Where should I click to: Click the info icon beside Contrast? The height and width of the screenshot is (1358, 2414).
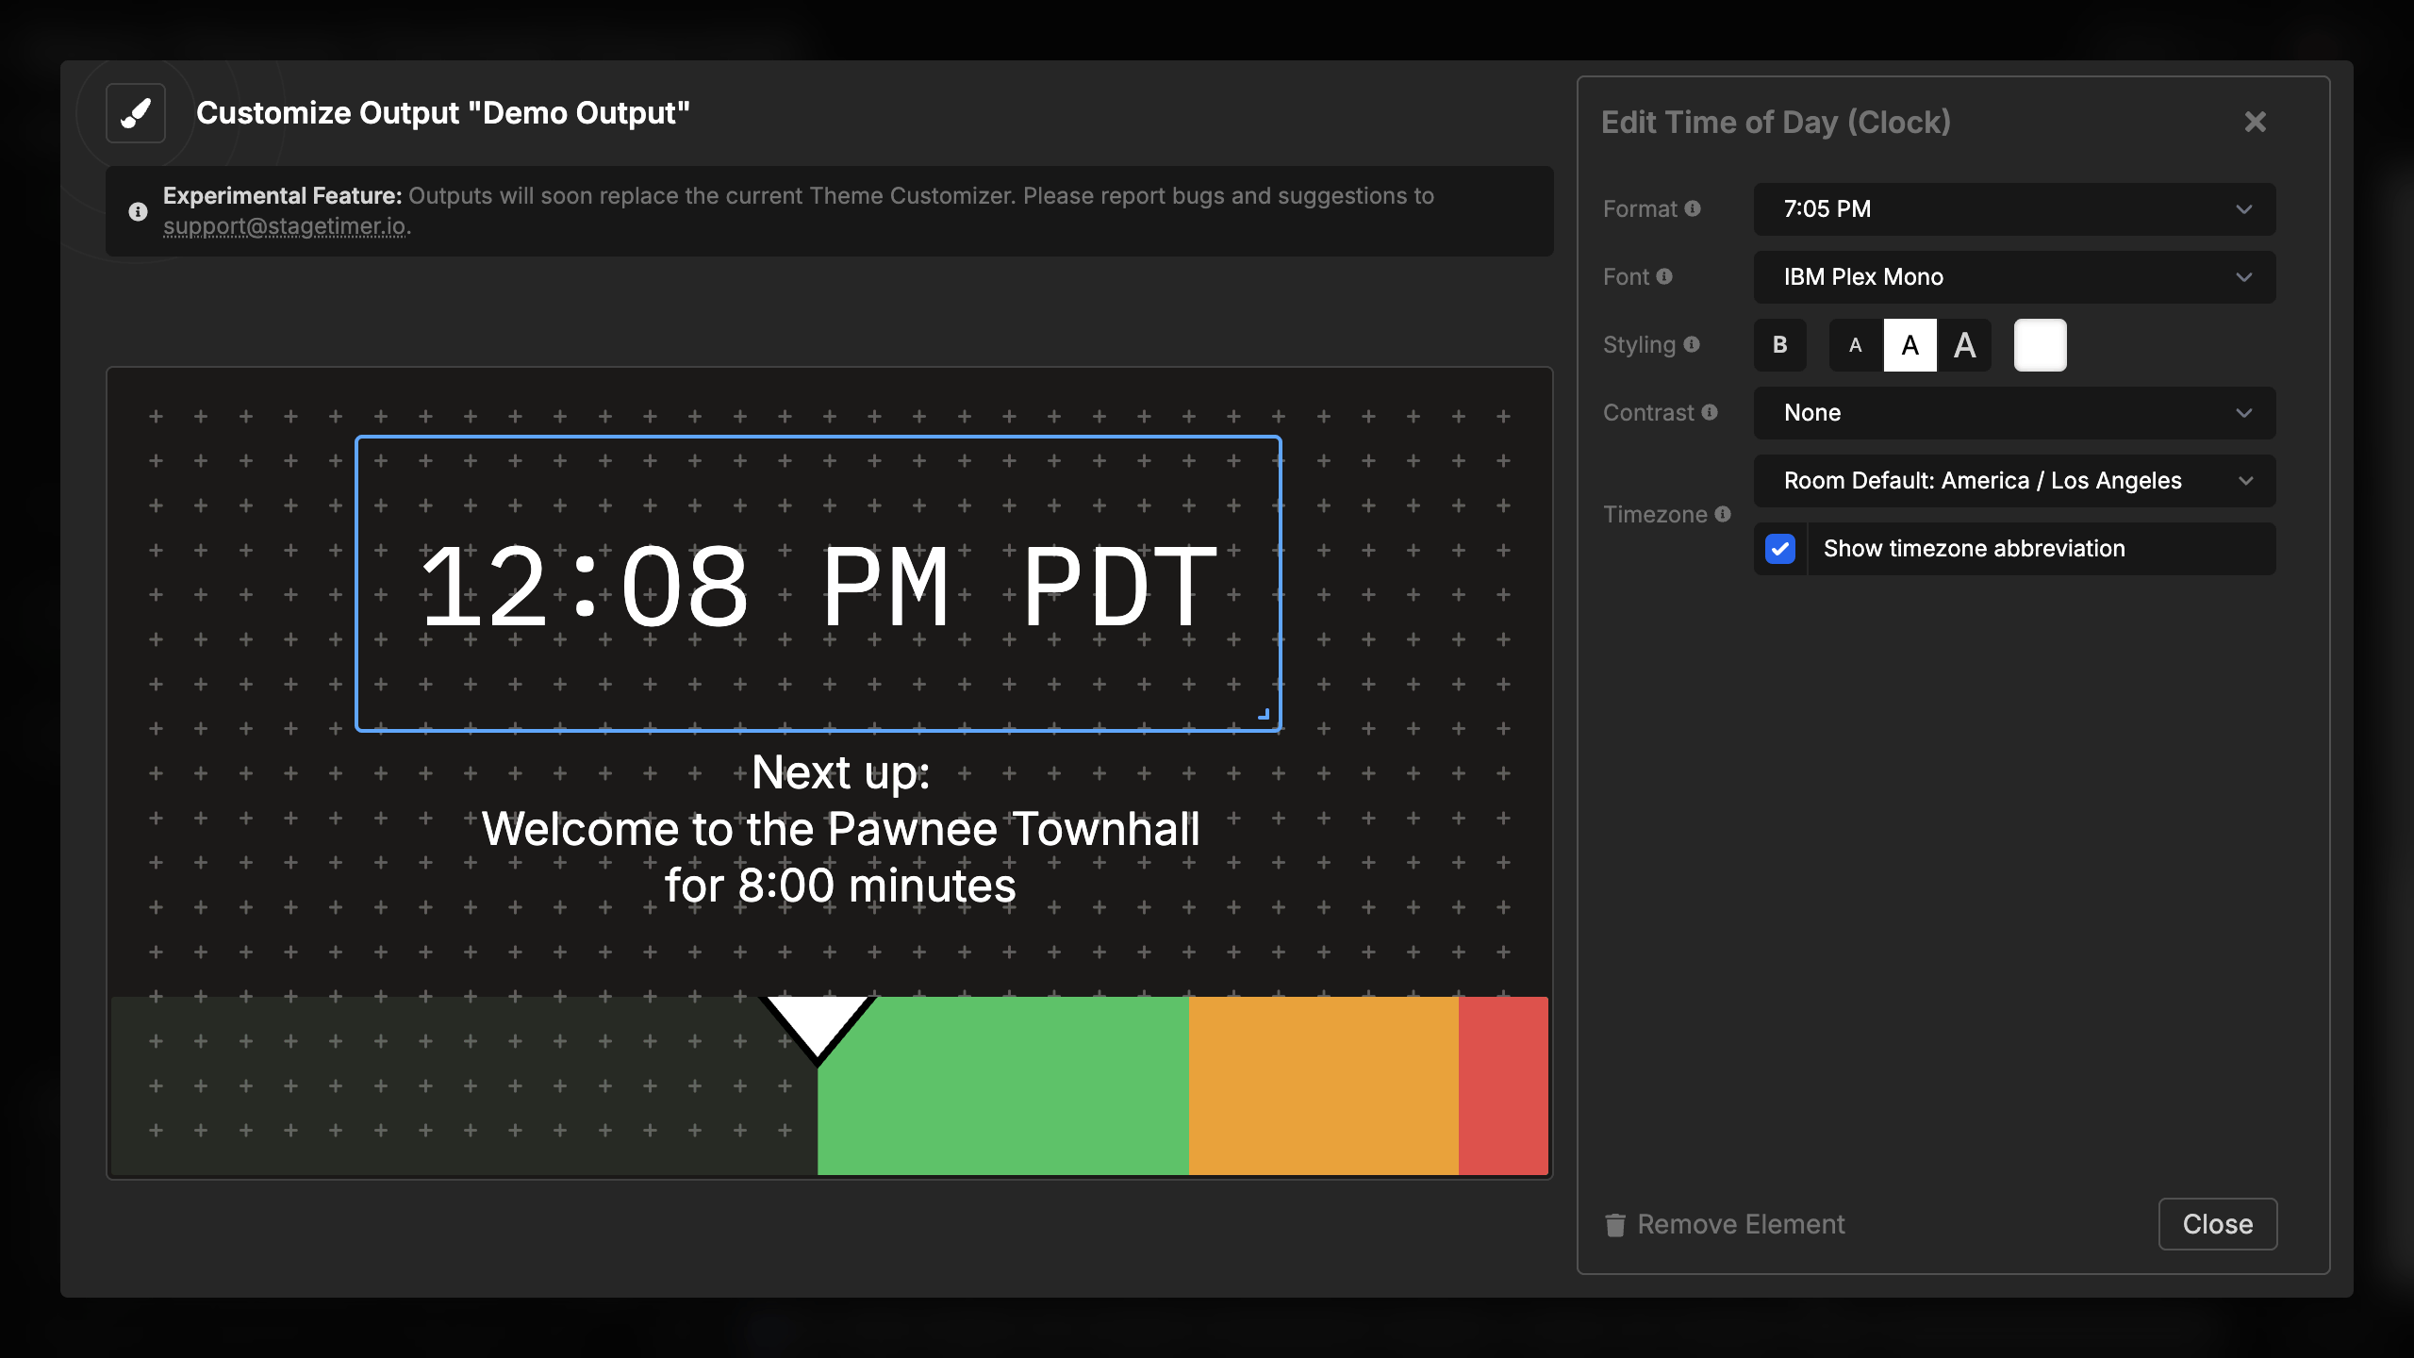tap(1711, 412)
